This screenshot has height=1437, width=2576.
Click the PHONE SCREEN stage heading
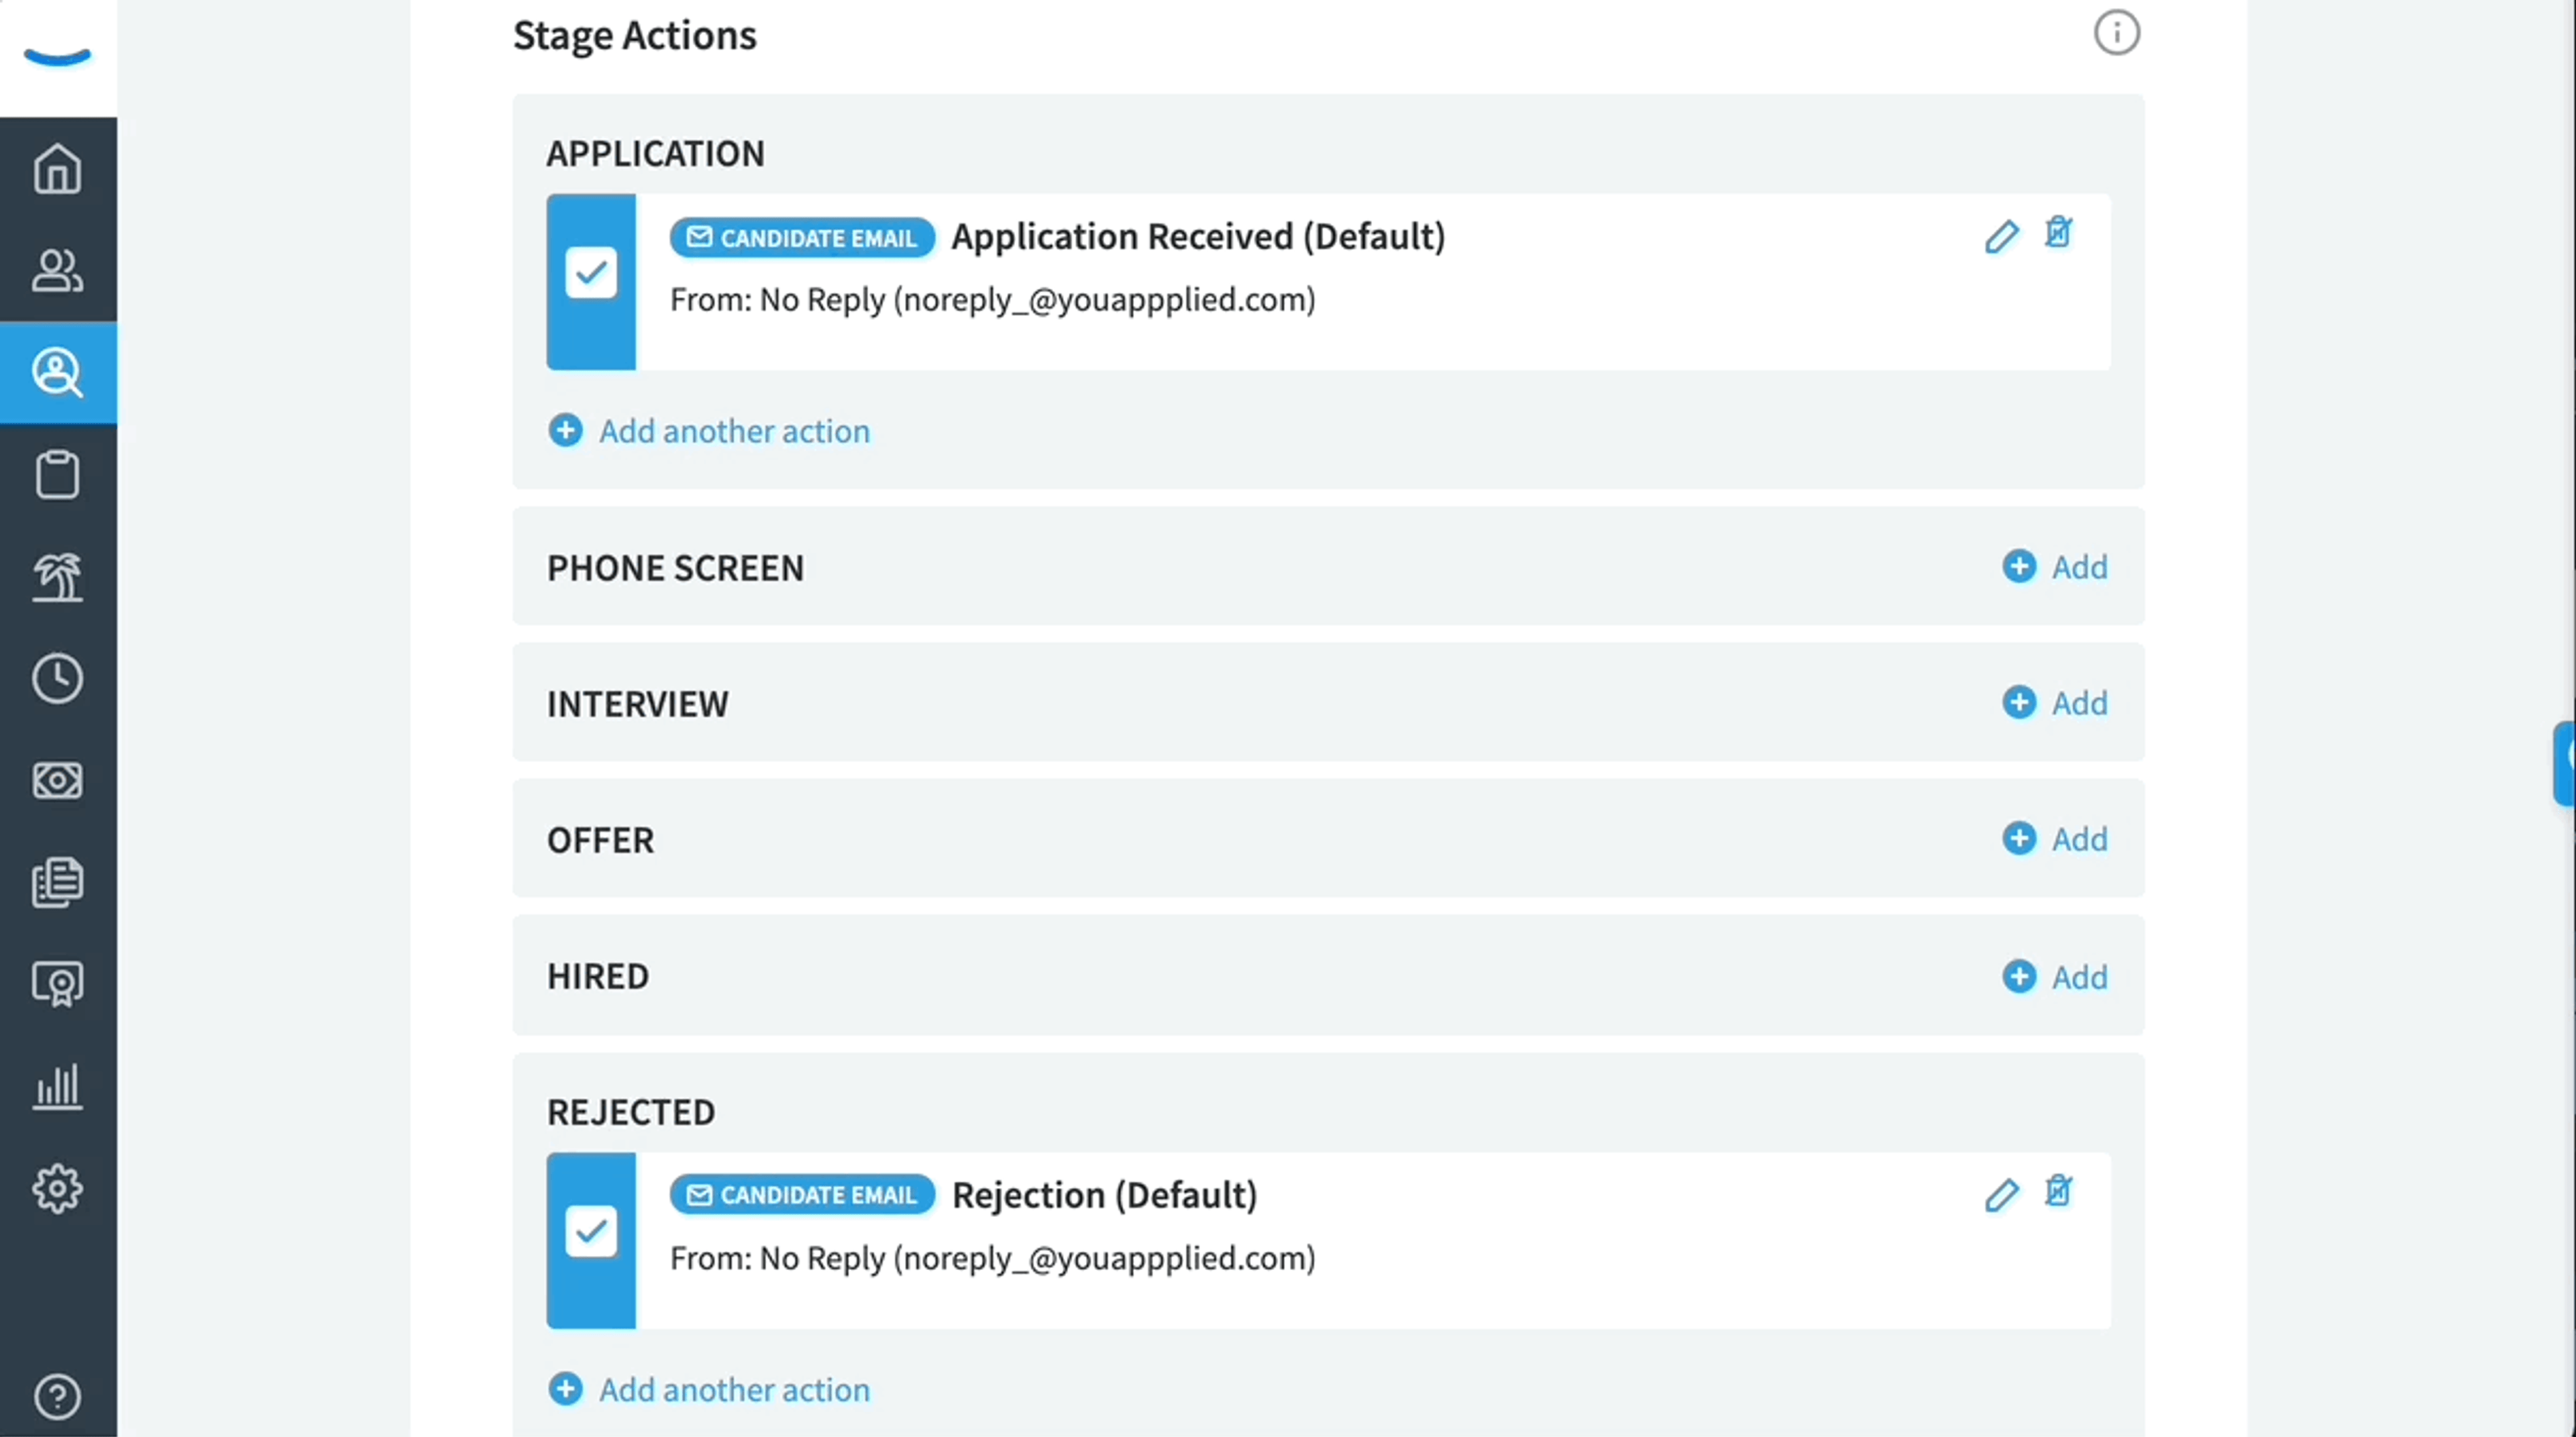[x=675, y=568]
